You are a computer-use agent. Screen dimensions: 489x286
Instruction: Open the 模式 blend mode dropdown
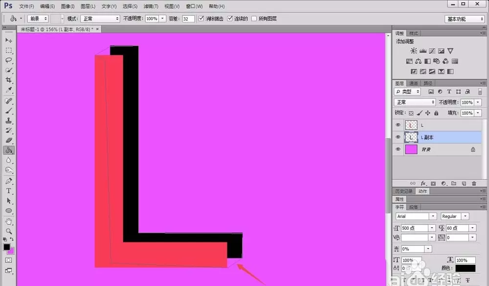(x=100, y=19)
